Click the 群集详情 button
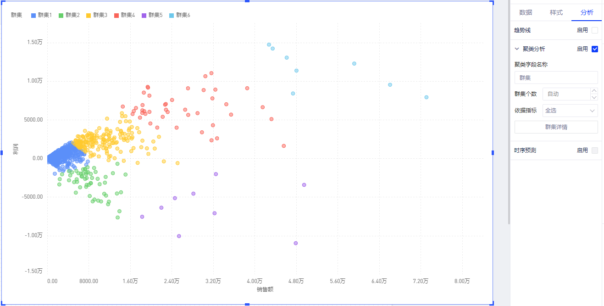The width and height of the screenshot is (604, 306). coord(556,127)
